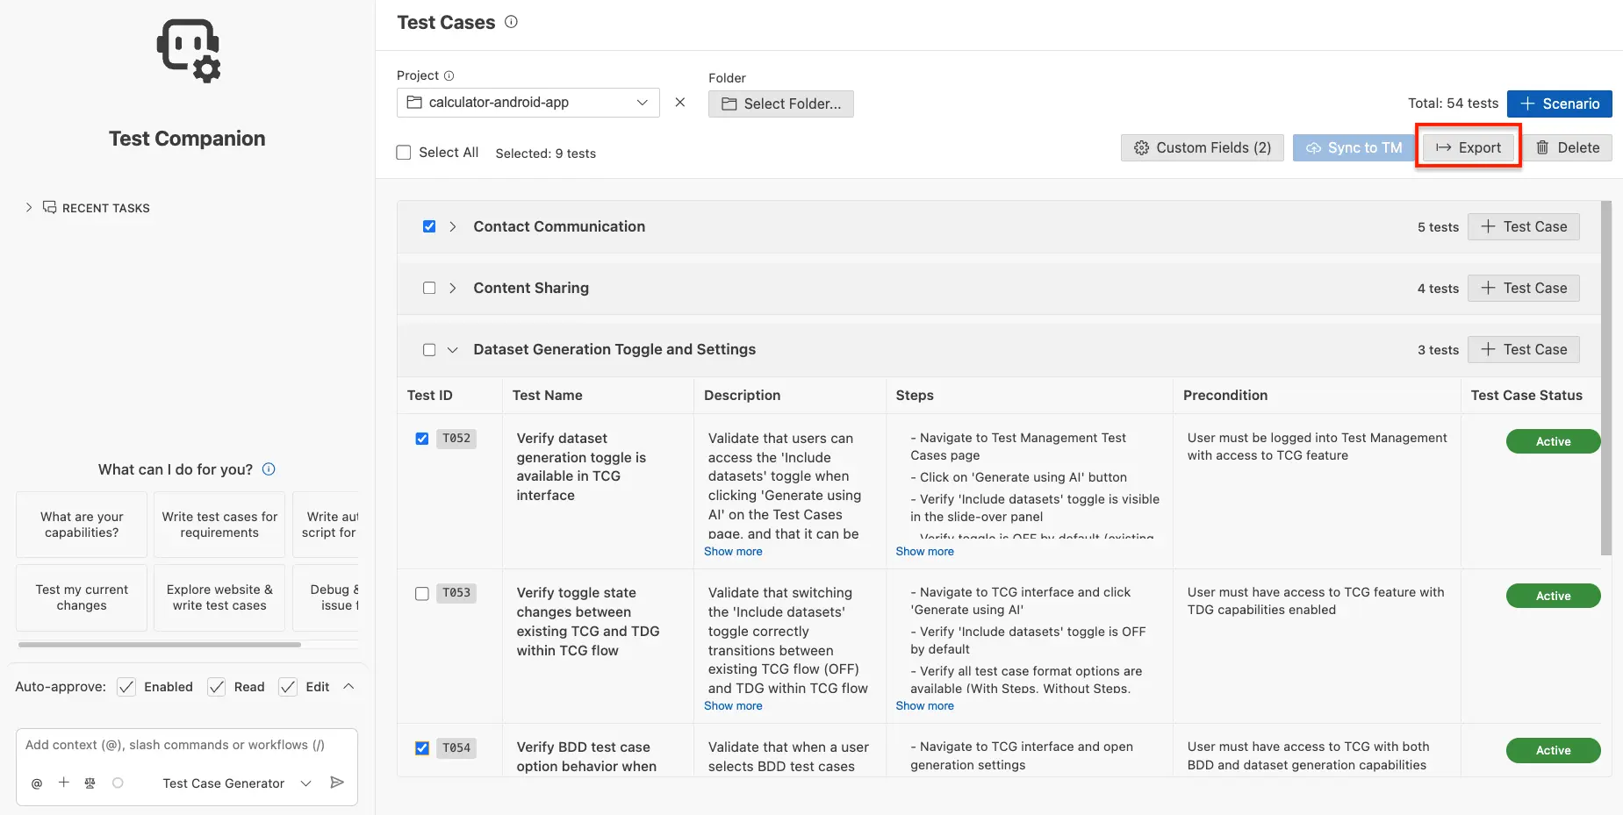Click the @ mention icon in chat input
The image size is (1623, 815).
click(36, 782)
